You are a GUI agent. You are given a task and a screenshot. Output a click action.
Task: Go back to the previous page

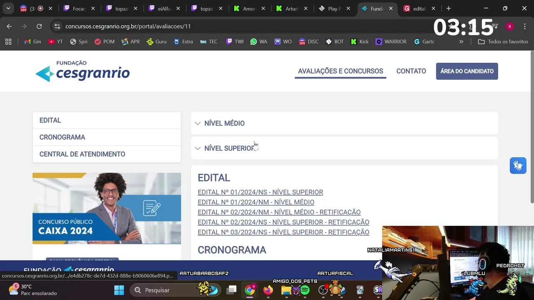9,26
